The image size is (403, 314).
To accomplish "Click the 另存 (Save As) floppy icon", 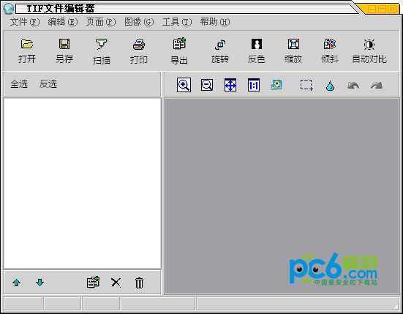I will pos(64,44).
